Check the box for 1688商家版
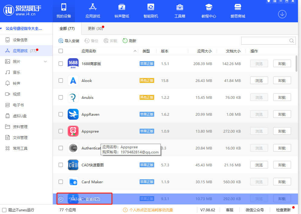Screen dimensions: 301x214 tap(61, 64)
